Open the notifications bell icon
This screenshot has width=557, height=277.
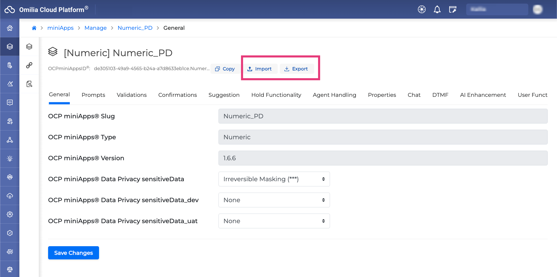click(437, 10)
